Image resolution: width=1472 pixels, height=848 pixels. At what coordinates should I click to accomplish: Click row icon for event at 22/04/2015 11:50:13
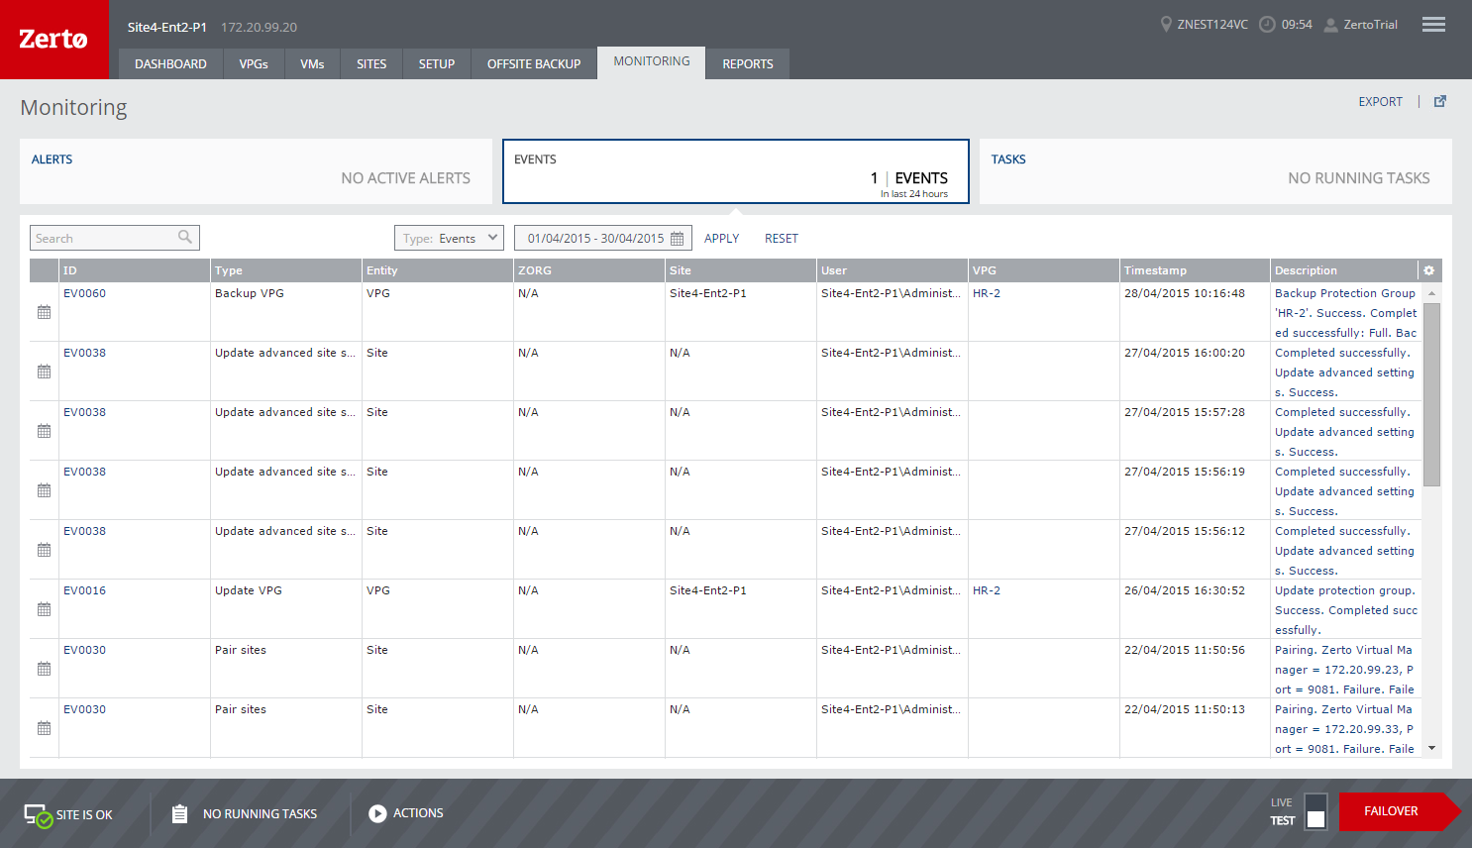coord(44,728)
